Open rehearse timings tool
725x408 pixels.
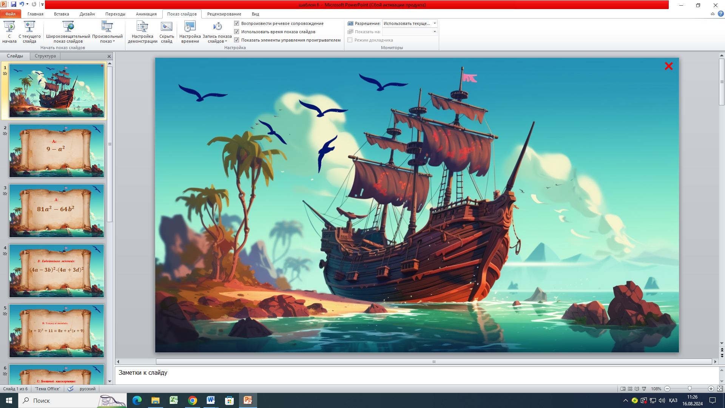click(190, 27)
